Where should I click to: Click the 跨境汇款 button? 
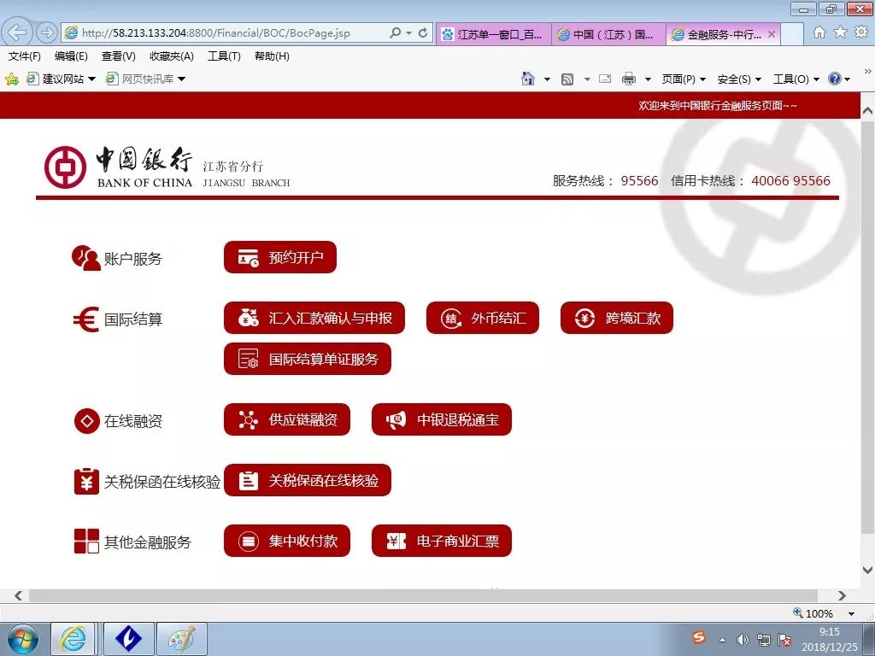617,317
